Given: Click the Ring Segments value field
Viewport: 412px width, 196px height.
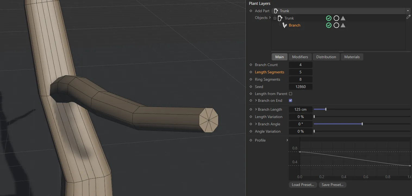Looking at the screenshot, I should 300,79.
